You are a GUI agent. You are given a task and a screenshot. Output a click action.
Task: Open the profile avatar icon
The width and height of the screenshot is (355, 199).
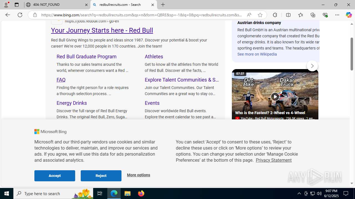[6, 5]
